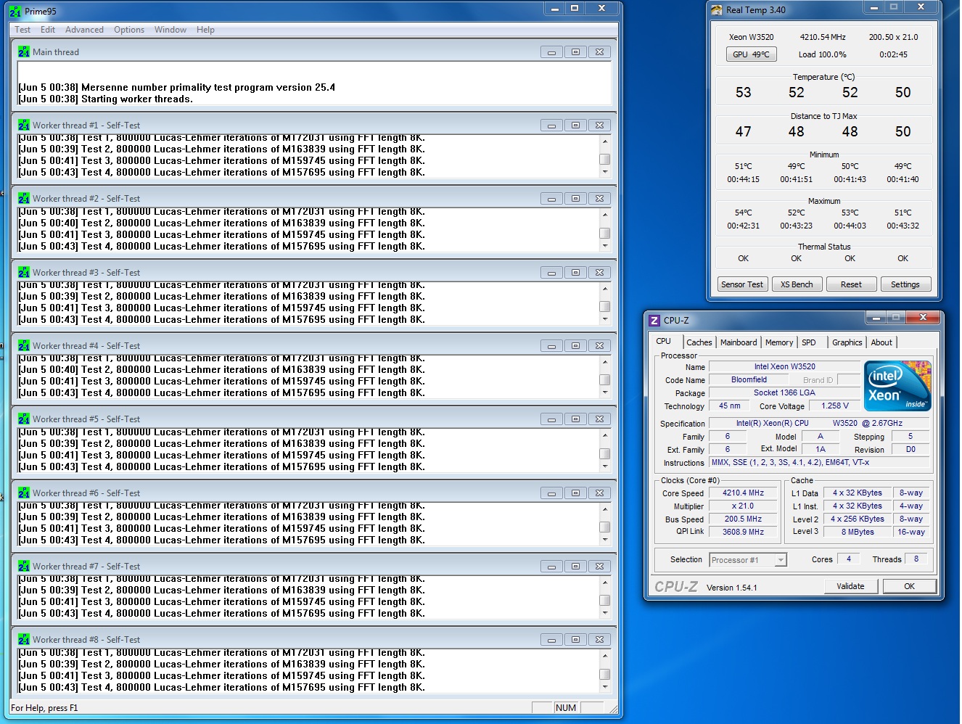Open Real Temp Settings
This screenshot has width=962, height=724.
point(905,284)
